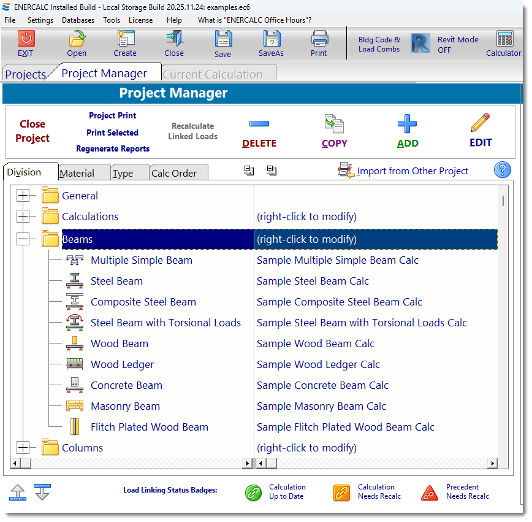The width and height of the screenshot is (532, 522).
Task: Expand the General division folder
Action: (x=23, y=195)
